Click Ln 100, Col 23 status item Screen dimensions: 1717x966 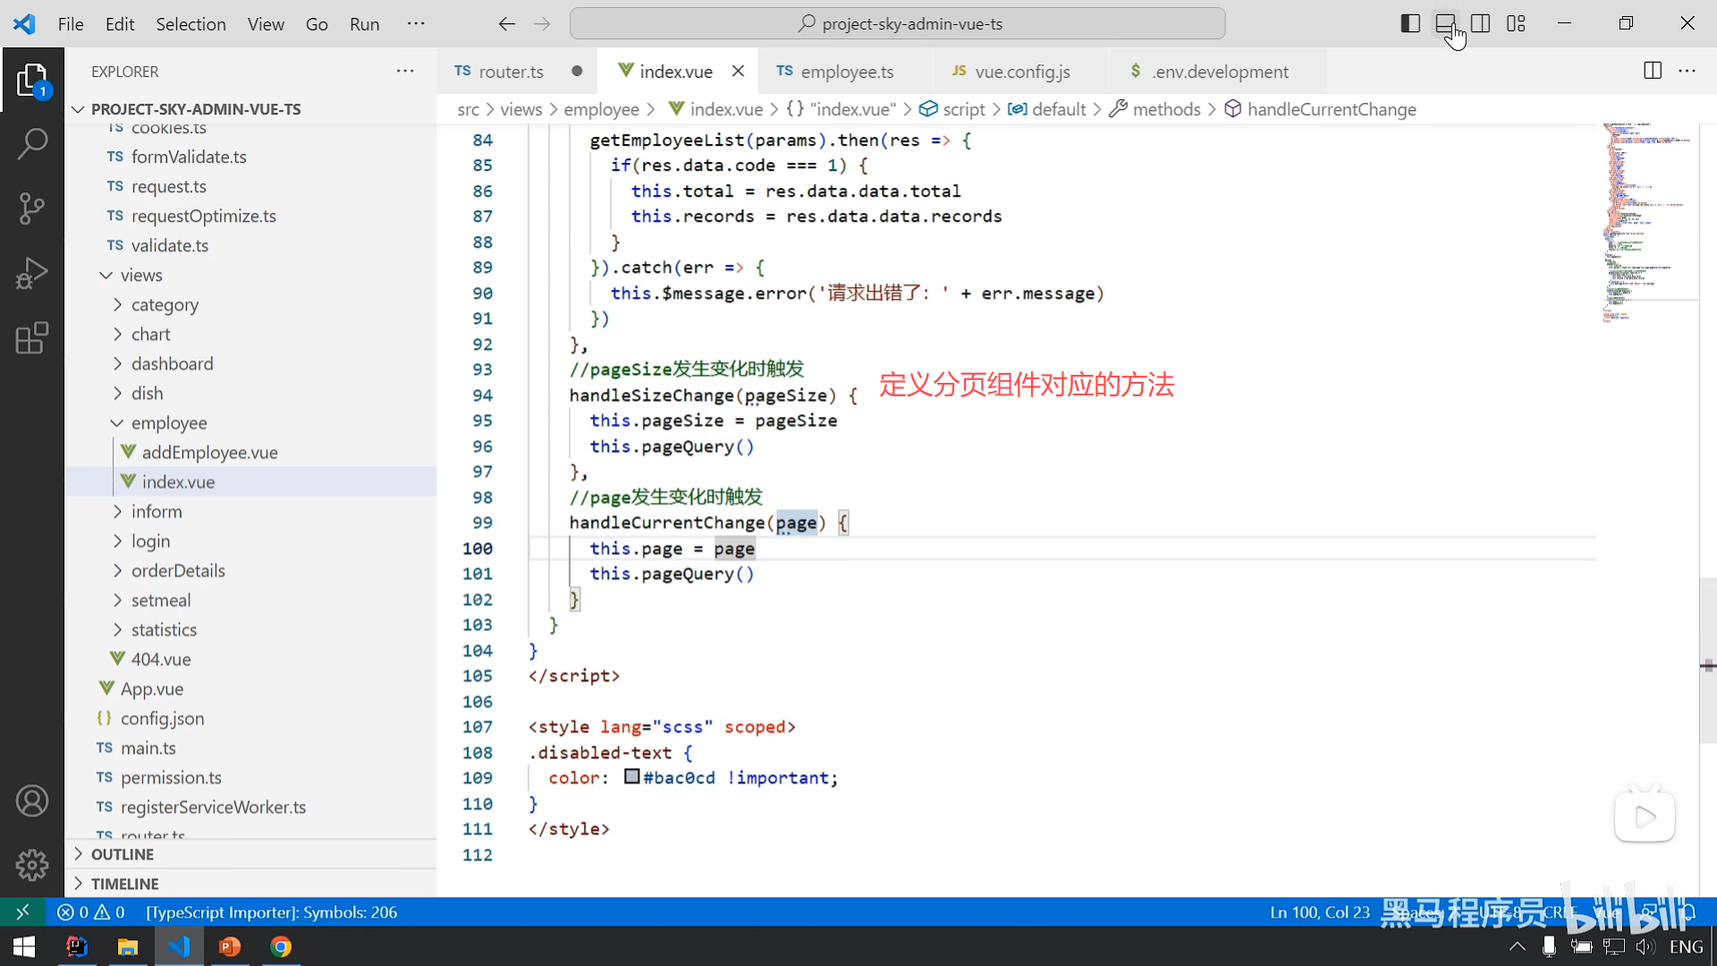(x=1319, y=911)
